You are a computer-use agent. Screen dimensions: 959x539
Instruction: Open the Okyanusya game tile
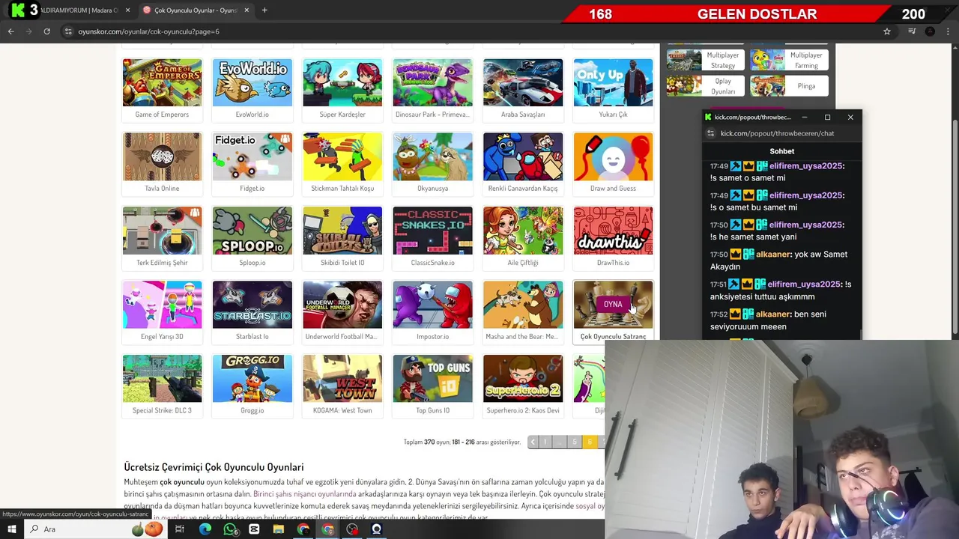point(432,157)
